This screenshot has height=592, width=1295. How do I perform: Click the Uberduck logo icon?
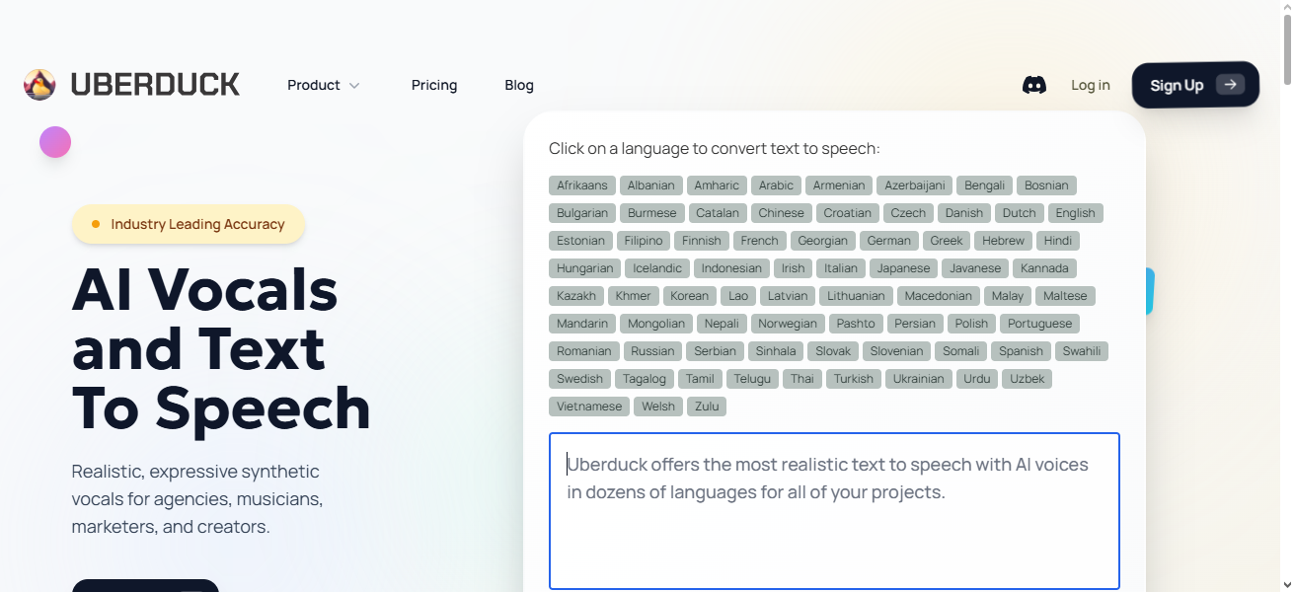pos(39,85)
